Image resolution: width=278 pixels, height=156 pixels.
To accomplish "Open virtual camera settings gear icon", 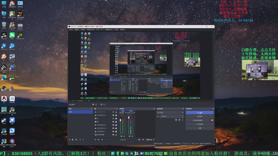I will click(x=212, y=120).
